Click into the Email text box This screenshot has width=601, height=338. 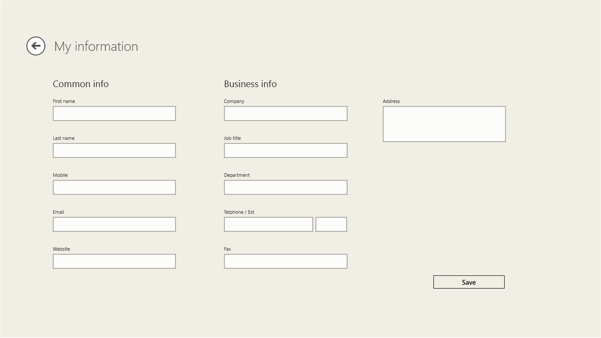114,224
